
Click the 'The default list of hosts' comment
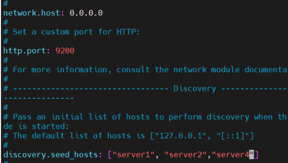point(129,136)
